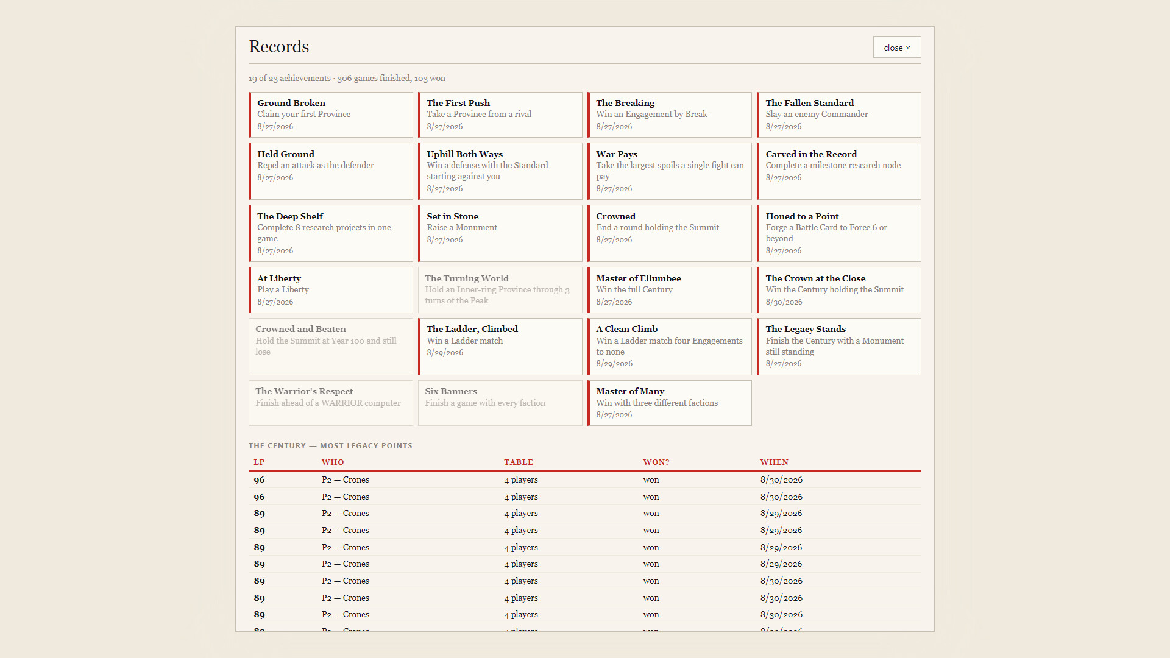Open Carved in the Record achievement
Screen dimensions: 1170x658
click(839, 171)
